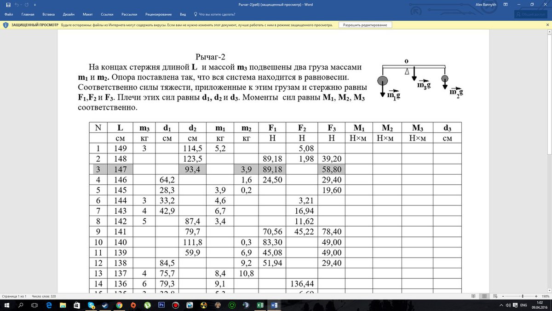Open the Файл menu

click(8, 14)
